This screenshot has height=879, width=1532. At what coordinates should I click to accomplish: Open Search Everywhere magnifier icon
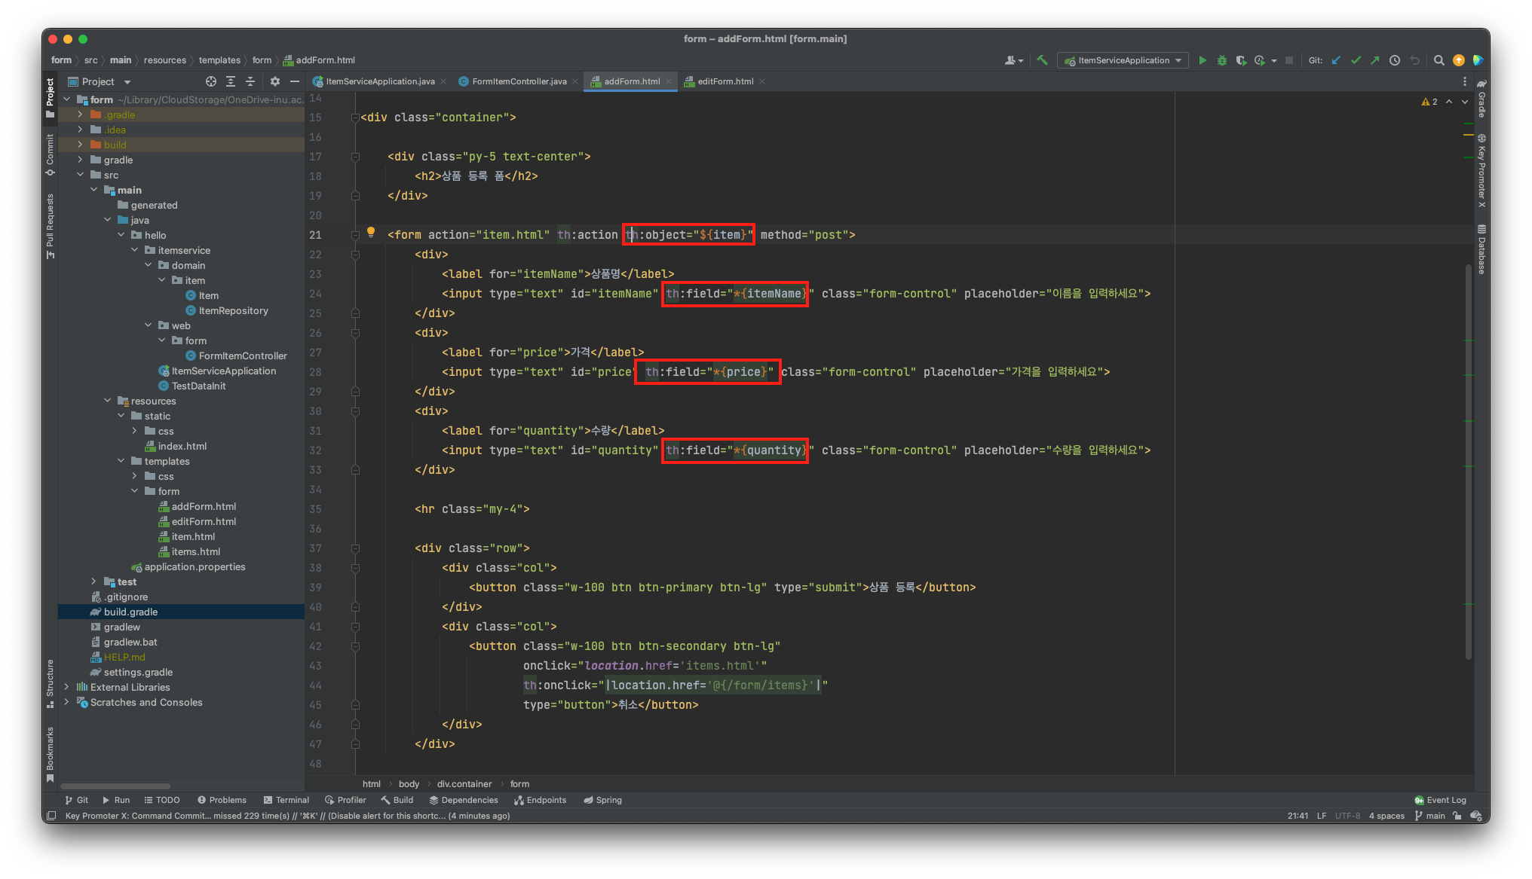coord(1439,60)
